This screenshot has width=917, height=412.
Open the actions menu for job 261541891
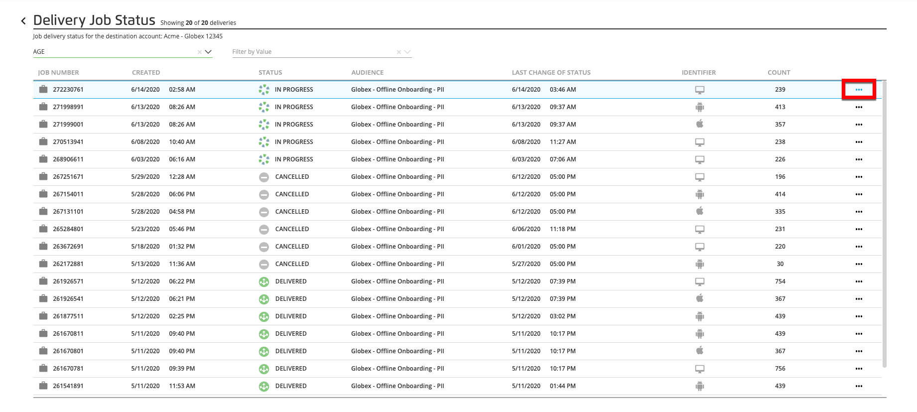click(858, 386)
